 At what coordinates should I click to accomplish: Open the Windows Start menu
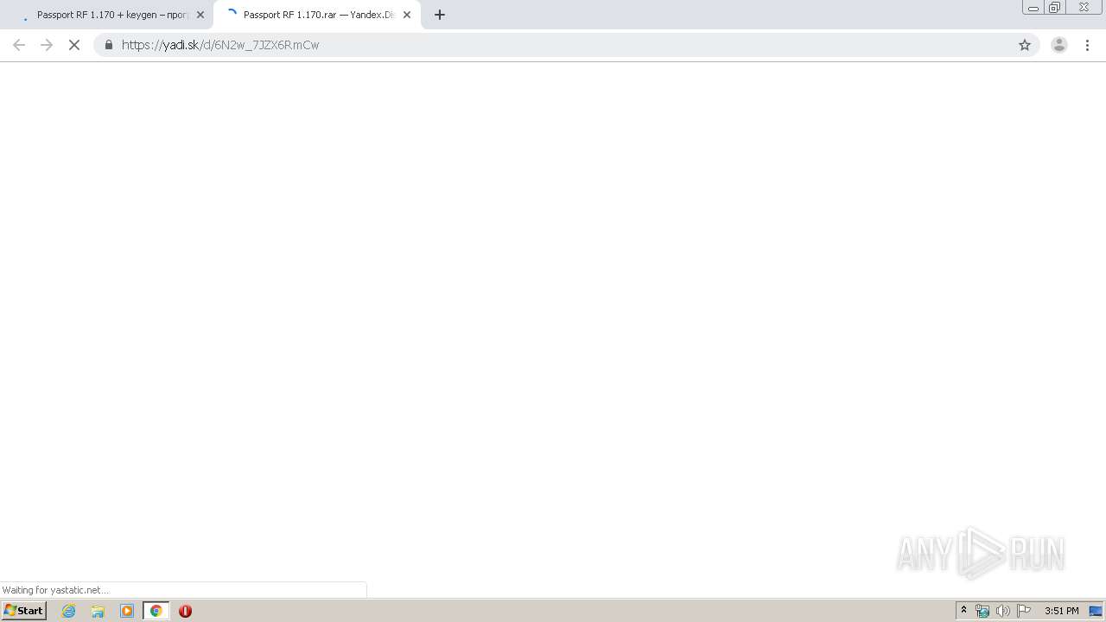point(23,611)
